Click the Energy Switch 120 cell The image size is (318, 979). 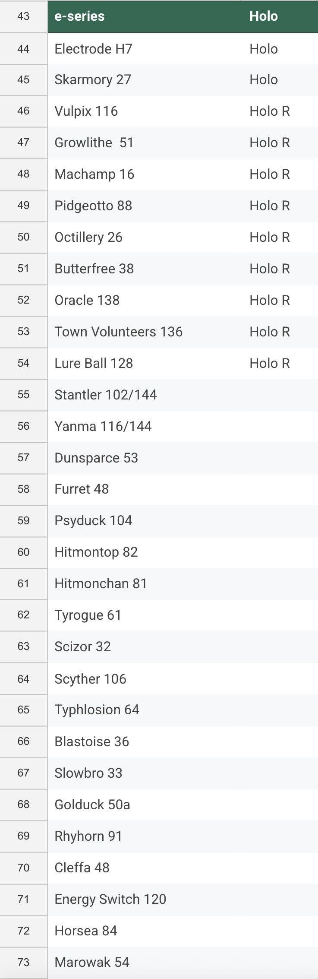pos(146,900)
